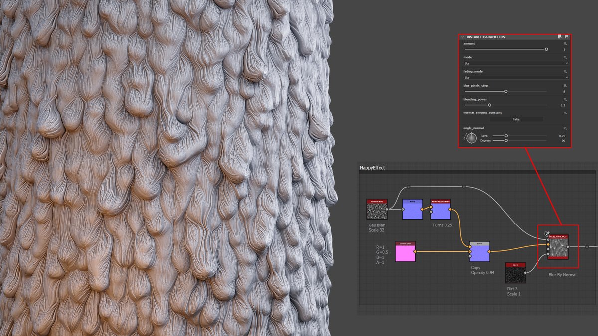Image resolution: width=598 pixels, height=336 pixels.
Task: Click the output connector of Blur By Normal
Action: [568, 247]
